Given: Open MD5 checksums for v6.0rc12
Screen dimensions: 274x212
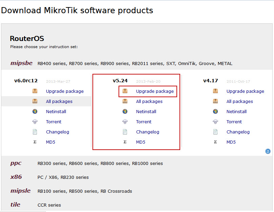Looking at the screenshot, I should coord(50,142).
